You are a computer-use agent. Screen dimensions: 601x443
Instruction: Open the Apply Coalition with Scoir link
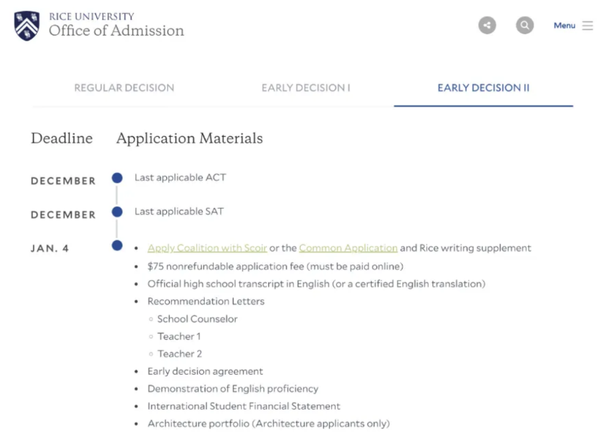tap(207, 248)
